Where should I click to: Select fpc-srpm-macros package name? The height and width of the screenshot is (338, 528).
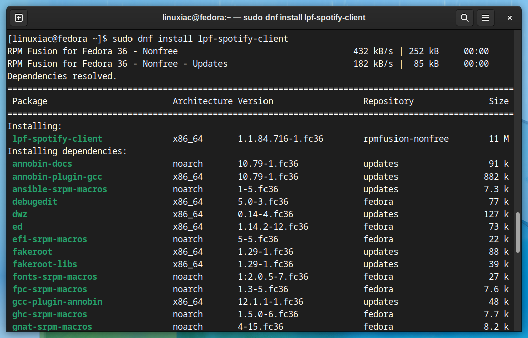coord(50,289)
